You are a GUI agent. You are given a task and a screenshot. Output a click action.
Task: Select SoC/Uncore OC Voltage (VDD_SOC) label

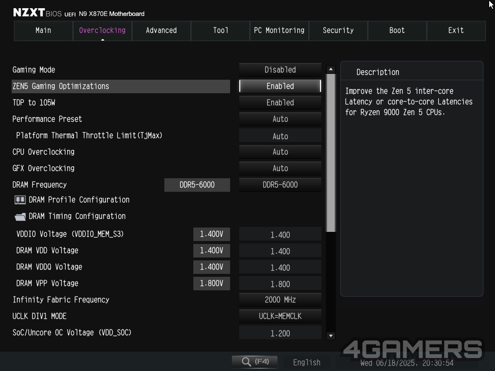[72, 332]
